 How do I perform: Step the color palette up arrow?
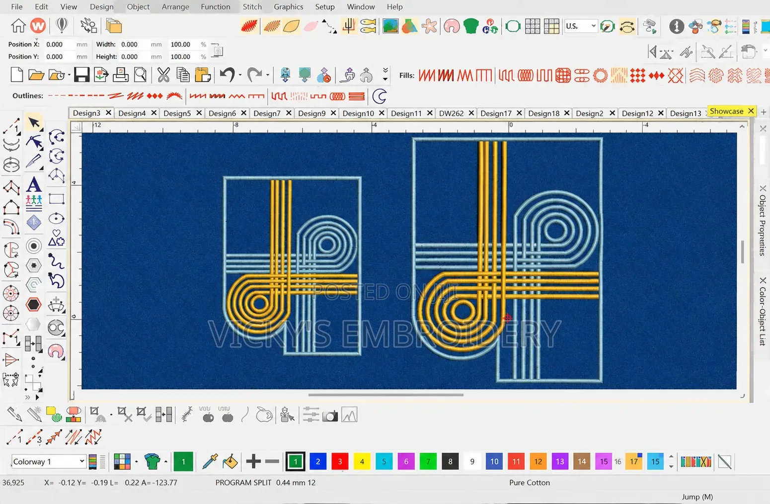[x=671, y=457]
